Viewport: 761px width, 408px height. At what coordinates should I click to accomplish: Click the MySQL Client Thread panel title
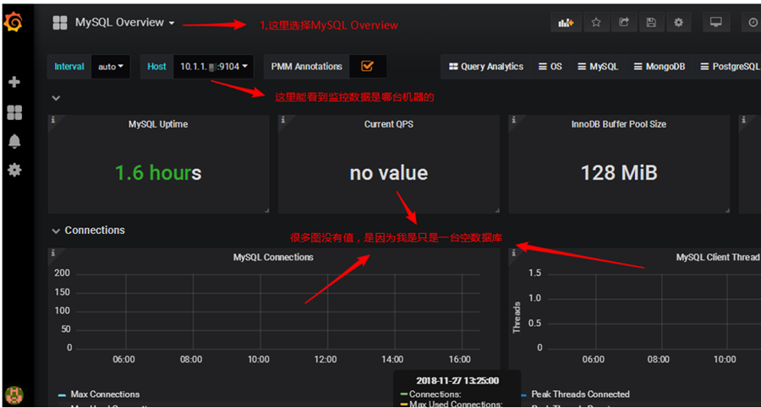point(718,257)
